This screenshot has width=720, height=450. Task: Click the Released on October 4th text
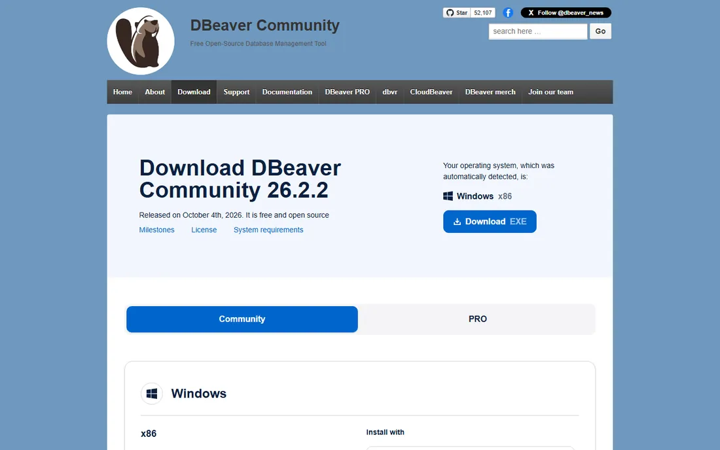point(234,215)
